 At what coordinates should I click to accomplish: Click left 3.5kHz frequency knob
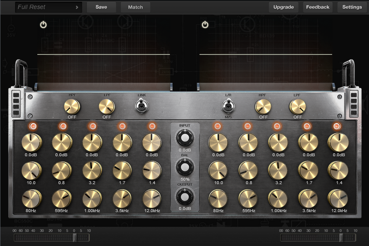[122, 199]
